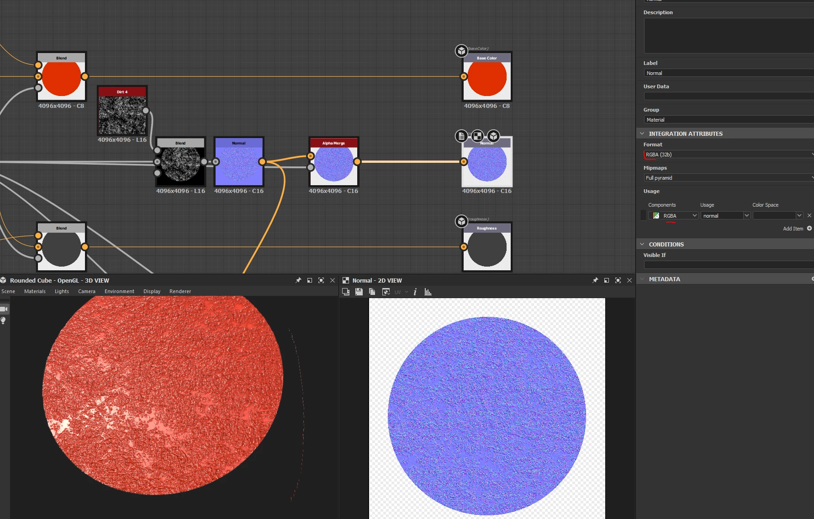Open the 2D view display options icon
Image resolution: width=814 pixels, height=519 pixels.
click(386, 292)
